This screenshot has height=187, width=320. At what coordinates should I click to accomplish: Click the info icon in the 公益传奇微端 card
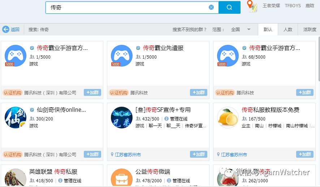point(169,180)
